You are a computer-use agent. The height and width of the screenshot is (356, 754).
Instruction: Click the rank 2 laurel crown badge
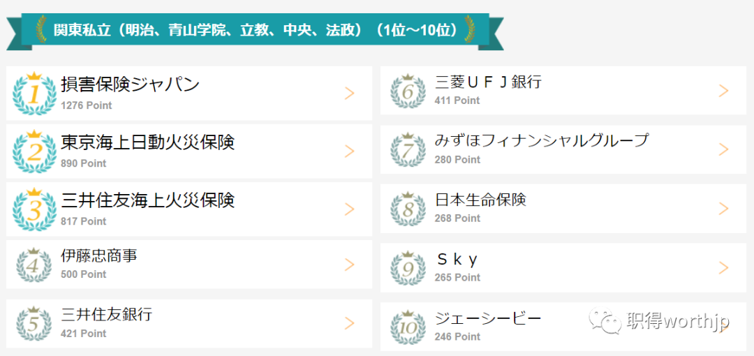(x=34, y=151)
